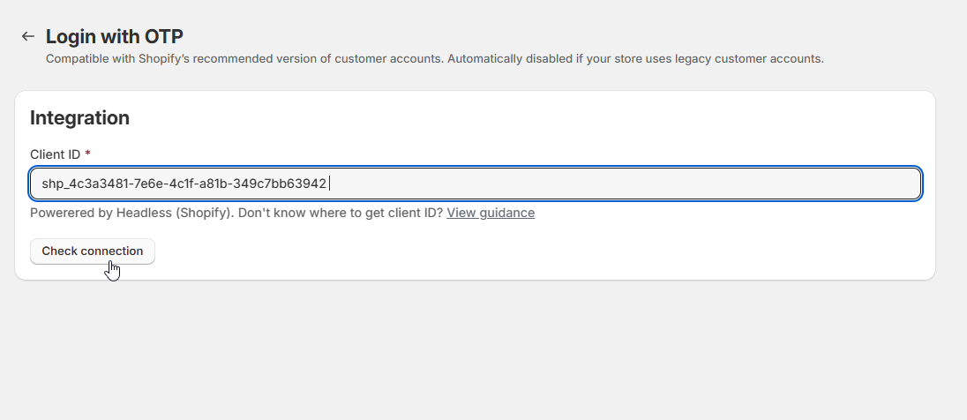Open the View guidance link

click(x=490, y=213)
